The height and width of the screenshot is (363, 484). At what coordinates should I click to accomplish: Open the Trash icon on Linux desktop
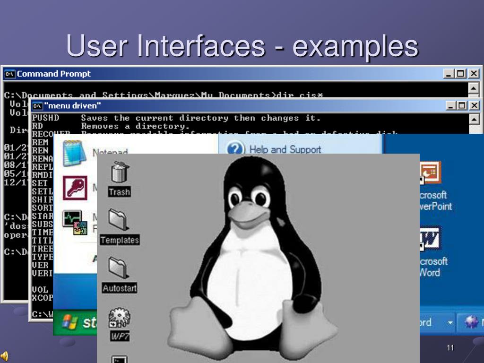click(x=120, y=172)
